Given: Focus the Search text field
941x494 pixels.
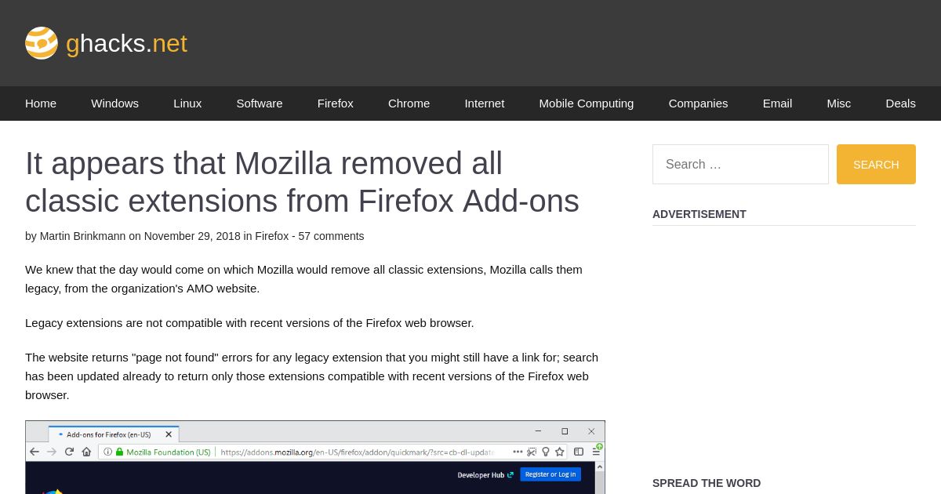Looking at the screenshot, I should pos(740,165).
